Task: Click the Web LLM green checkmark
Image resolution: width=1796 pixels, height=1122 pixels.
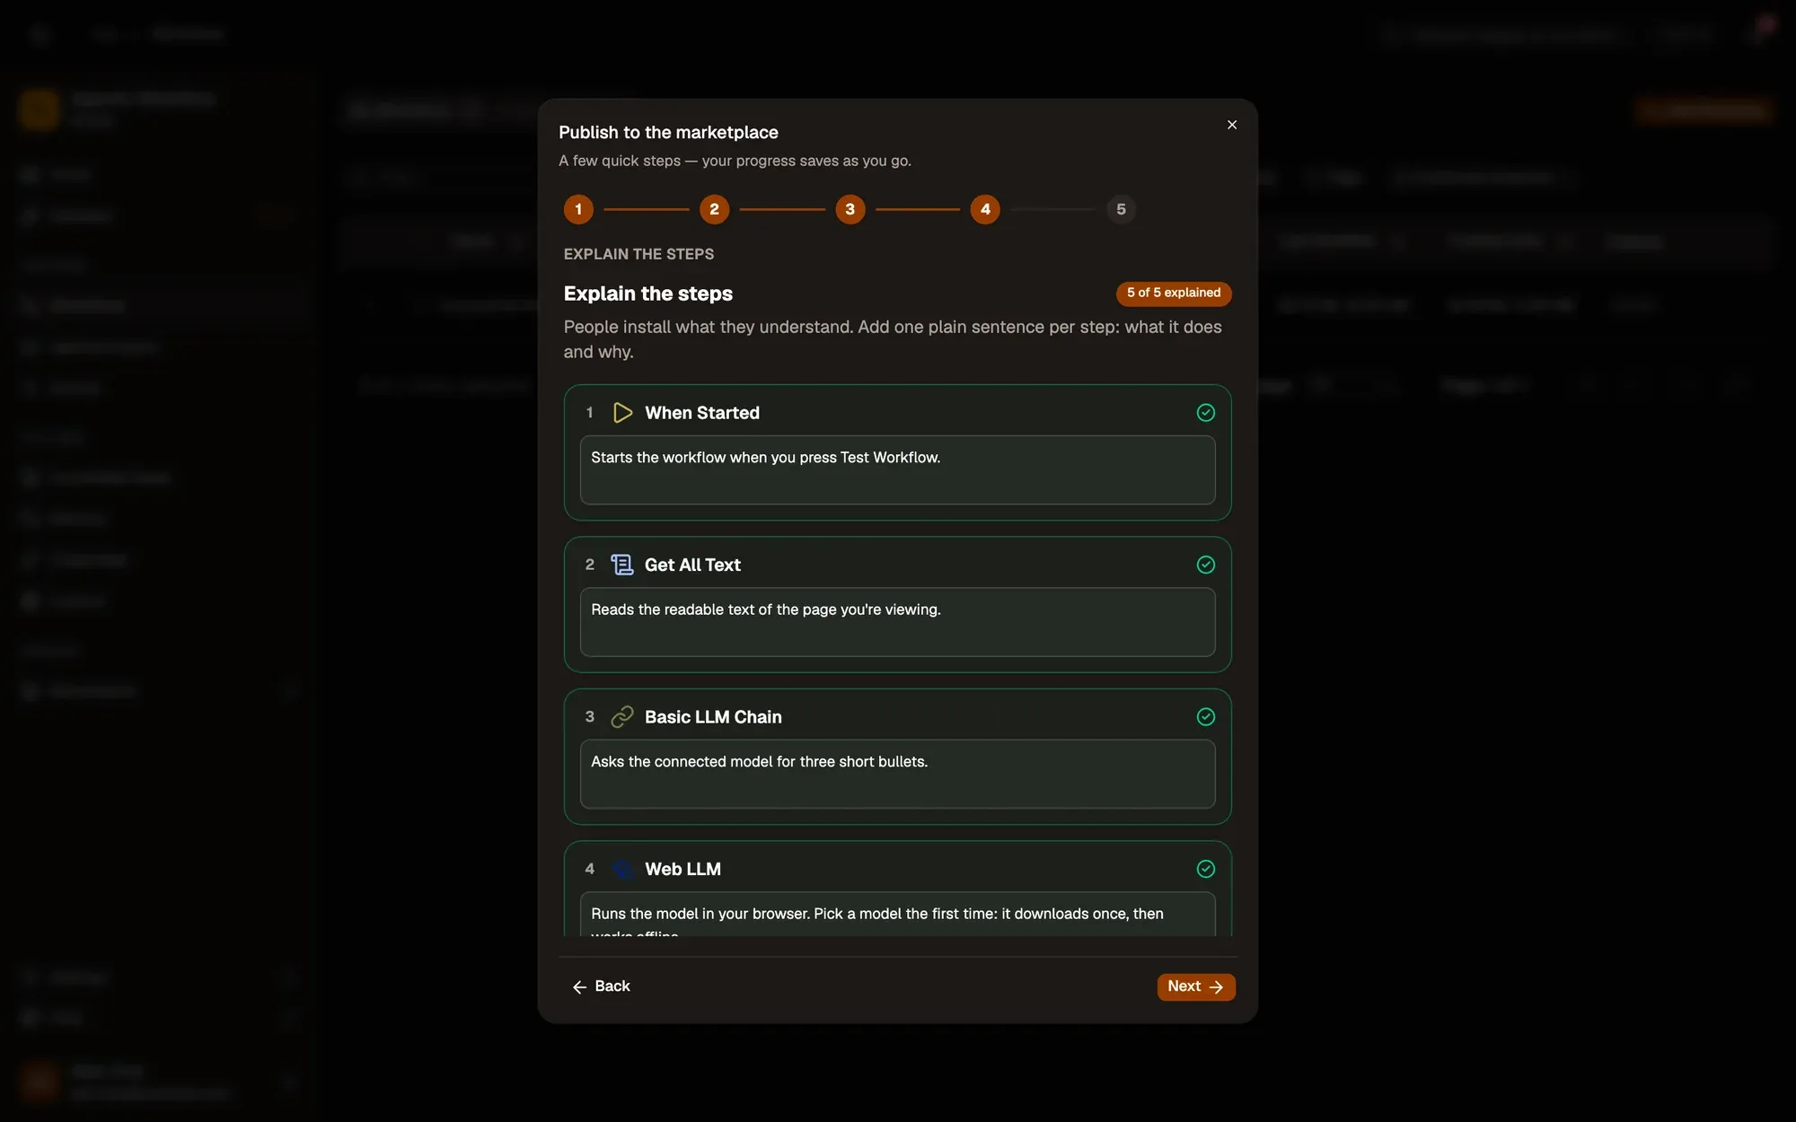Action: pyautogui.click(x=1206, y=869)
